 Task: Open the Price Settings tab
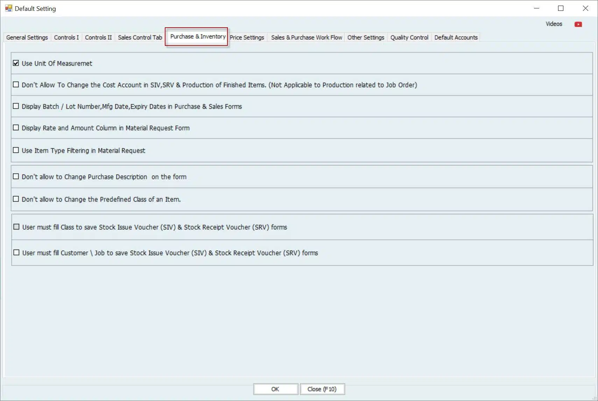click(x=247, y=37)
